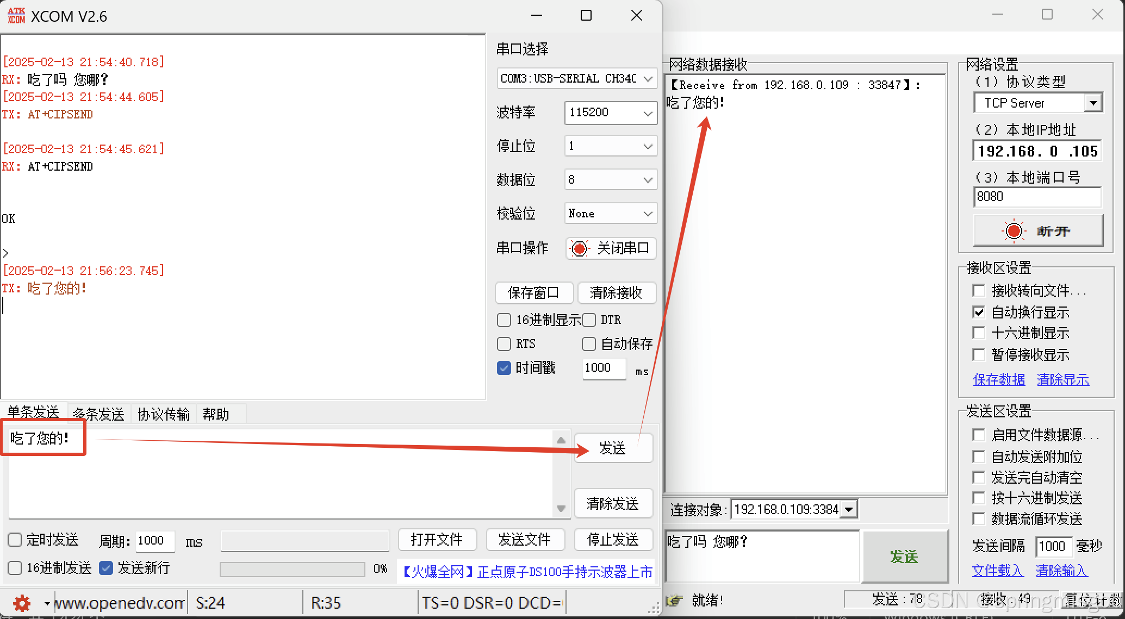Viewport: 1125px width, 619px height.
Task: Open the COM3 serial port dropdown
Action: (648, 79)
